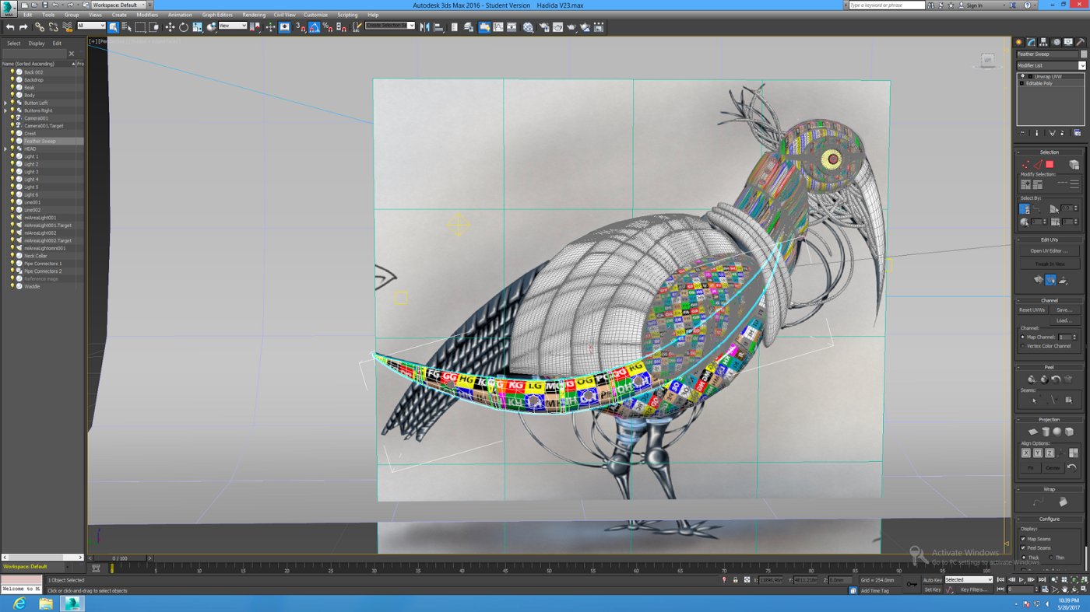1090x612 pixels.
Task: Click the Reset Peel icon in Peel rollout
Action: 1056,379
